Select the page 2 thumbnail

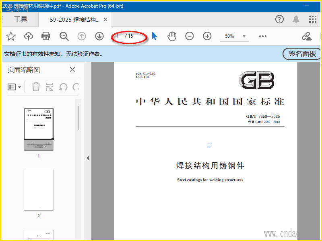click(x=39, y=190)
